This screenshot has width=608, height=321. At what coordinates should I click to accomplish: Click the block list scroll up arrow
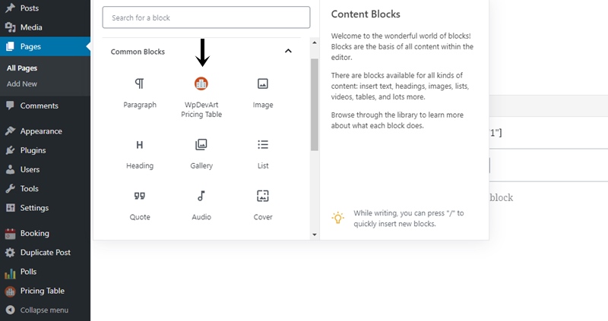click(315, 42)
